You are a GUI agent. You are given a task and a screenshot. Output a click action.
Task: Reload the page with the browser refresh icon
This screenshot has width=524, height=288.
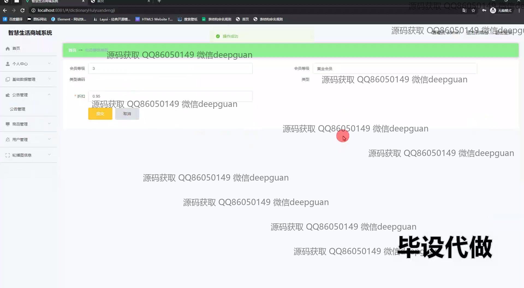[x=23, y=10]
